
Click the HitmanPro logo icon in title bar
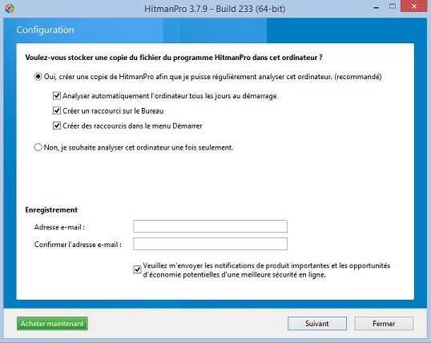click(x=10, y=9)
